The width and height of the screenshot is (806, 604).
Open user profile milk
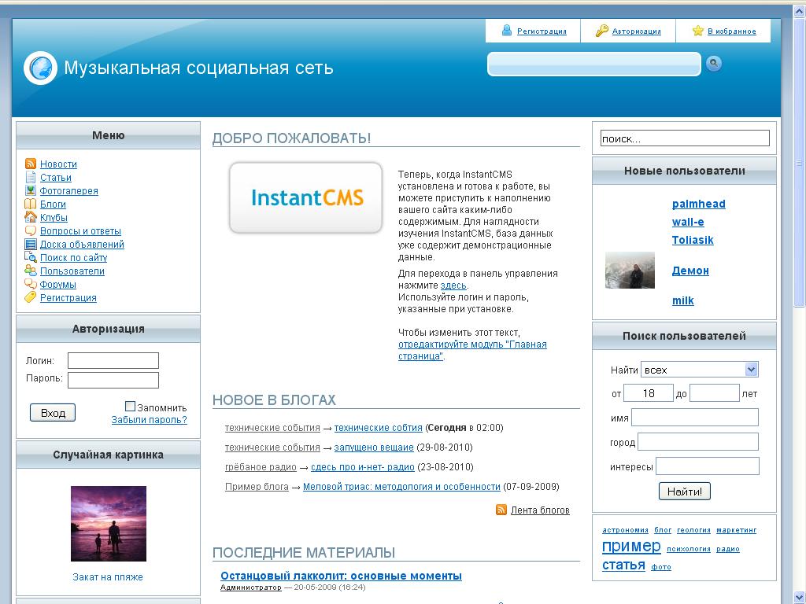click(682, 300)
